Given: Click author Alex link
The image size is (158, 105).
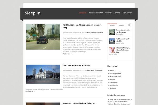Looking at the screenshot, I should coord(88,71).
